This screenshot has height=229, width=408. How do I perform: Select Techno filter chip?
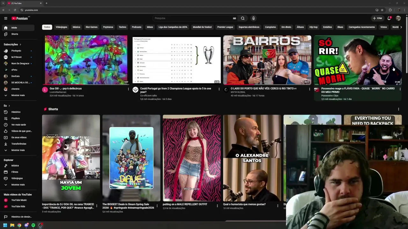coord(123,27)
